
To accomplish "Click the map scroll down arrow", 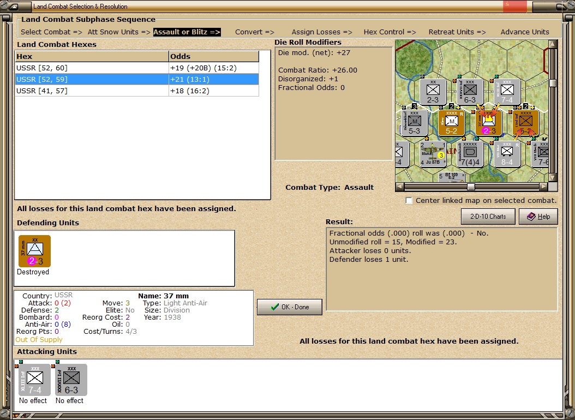I will 553,178.
